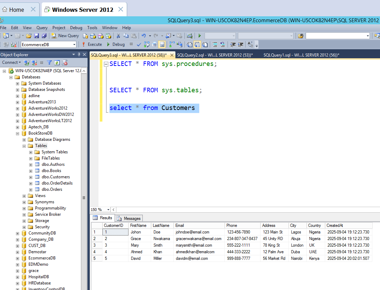
Task: Expand the dbo.Orders table
Action: (x=30, y=189)
